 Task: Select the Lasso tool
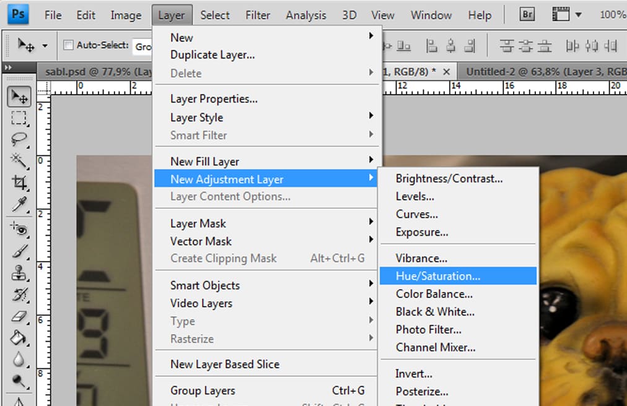[19, 139]
